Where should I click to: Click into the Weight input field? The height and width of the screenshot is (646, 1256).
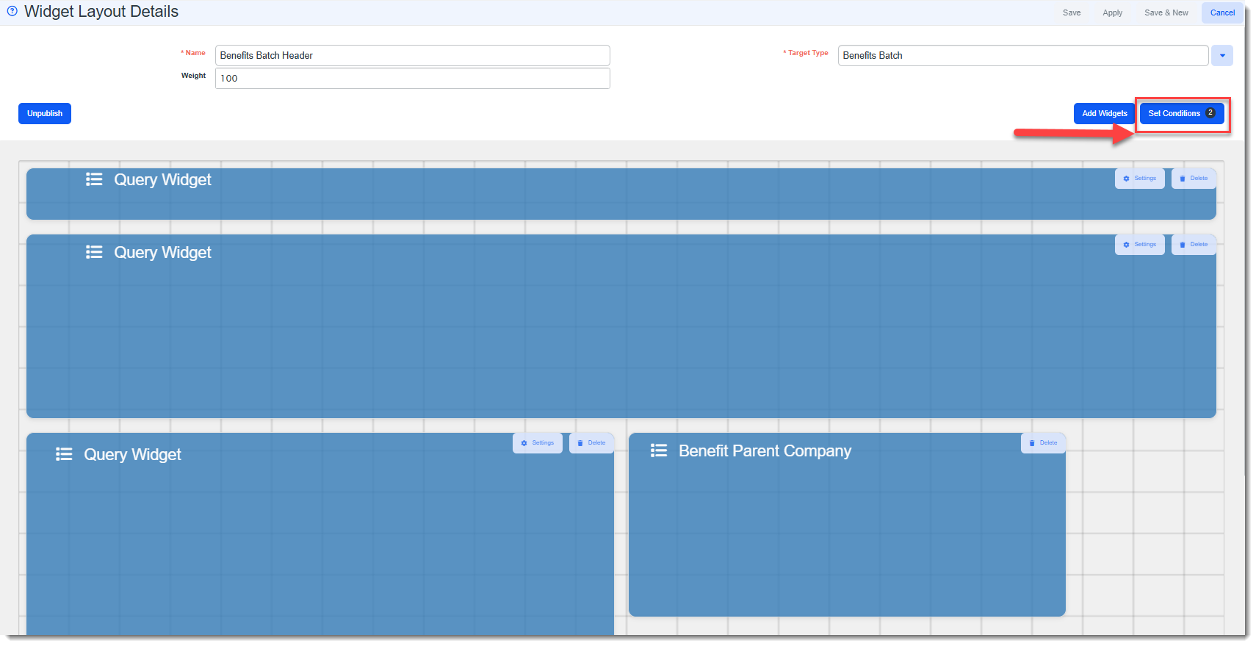pos(412,79)
